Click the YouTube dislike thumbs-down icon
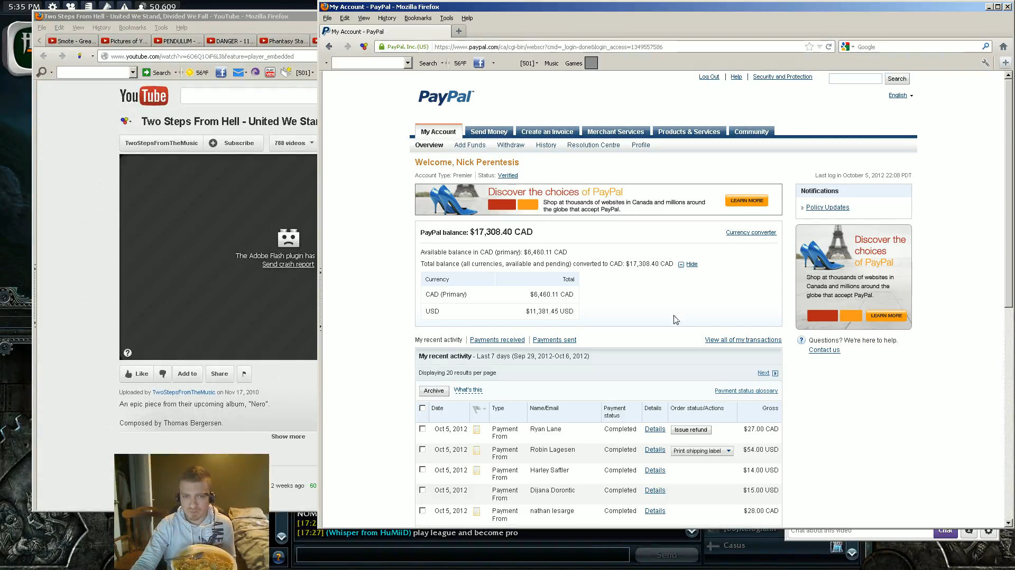Viewport: 1015px width, 570px height. [x=163, y=374]
